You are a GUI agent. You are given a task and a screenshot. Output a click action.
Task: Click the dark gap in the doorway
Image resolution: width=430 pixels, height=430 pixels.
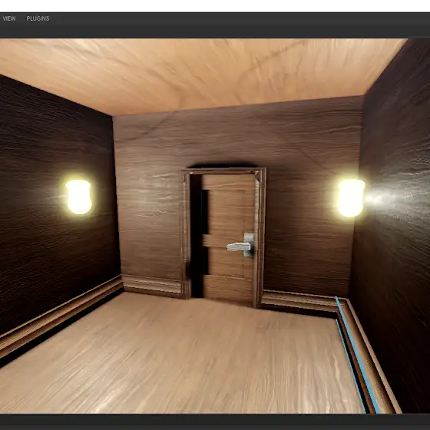(x=197, y=236)
